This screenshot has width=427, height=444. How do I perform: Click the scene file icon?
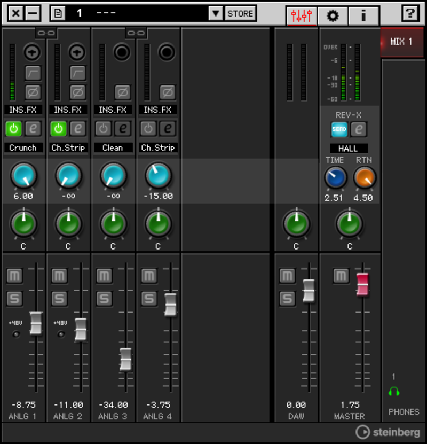58,13
